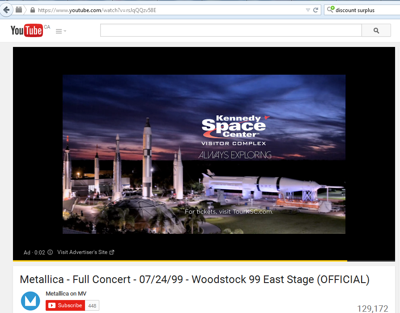Click the subscriber count 448
Image resolution: width=400 pixels, height=313 pixels.
click(x=92, y=305)
